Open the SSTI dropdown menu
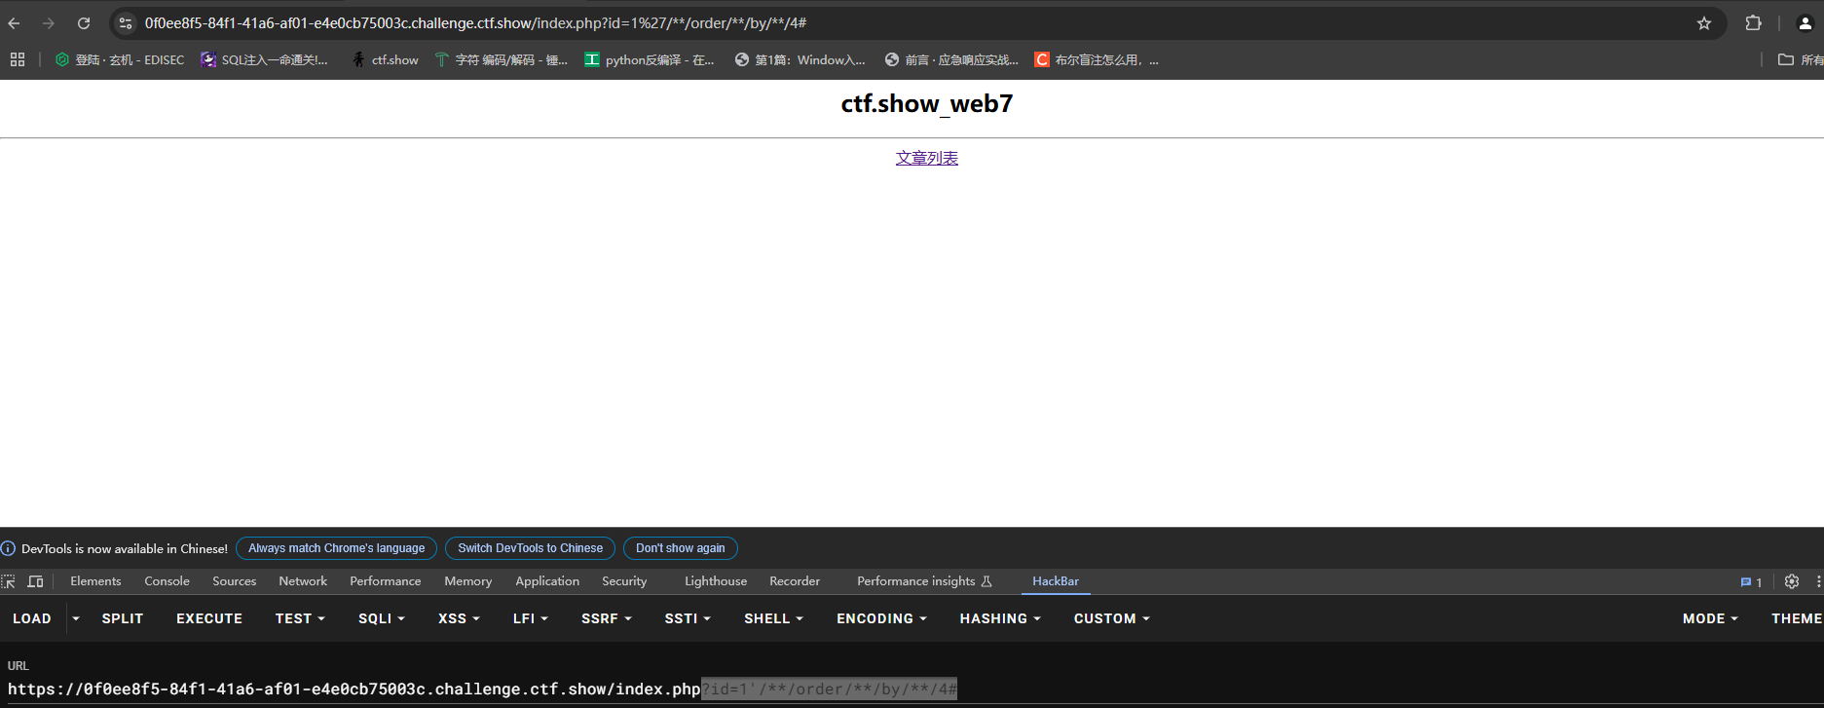Image resolution: width=1824 pixels, height=708 pixels. 688,618
